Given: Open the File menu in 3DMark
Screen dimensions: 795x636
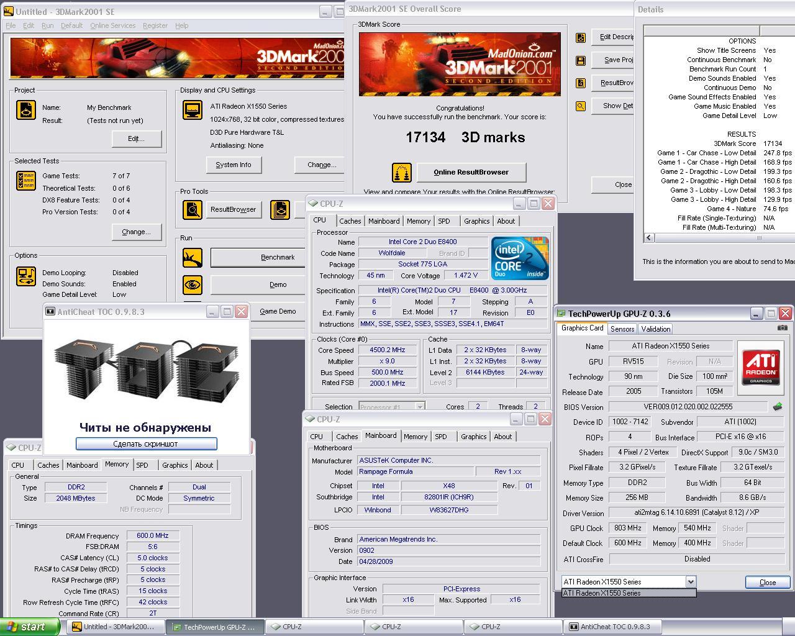Looking at the screenshot, I should (11, 25).
